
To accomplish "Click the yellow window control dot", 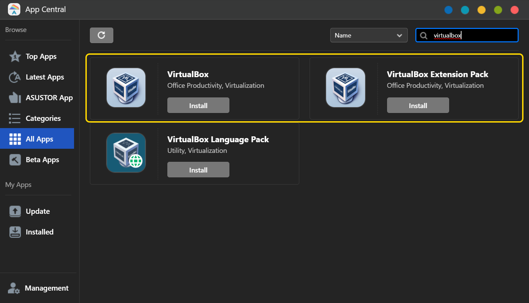I will [481, 10].
